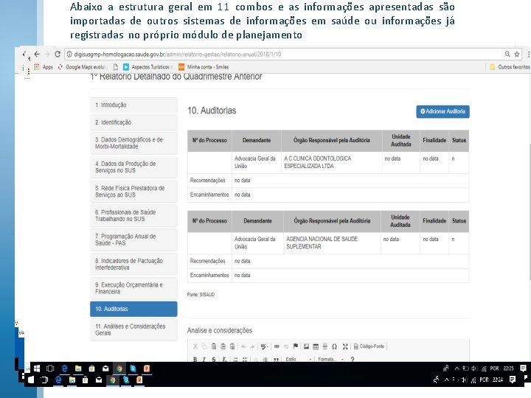
Task: Click the Anchor flag icon in editor
Action: [295, 346]
